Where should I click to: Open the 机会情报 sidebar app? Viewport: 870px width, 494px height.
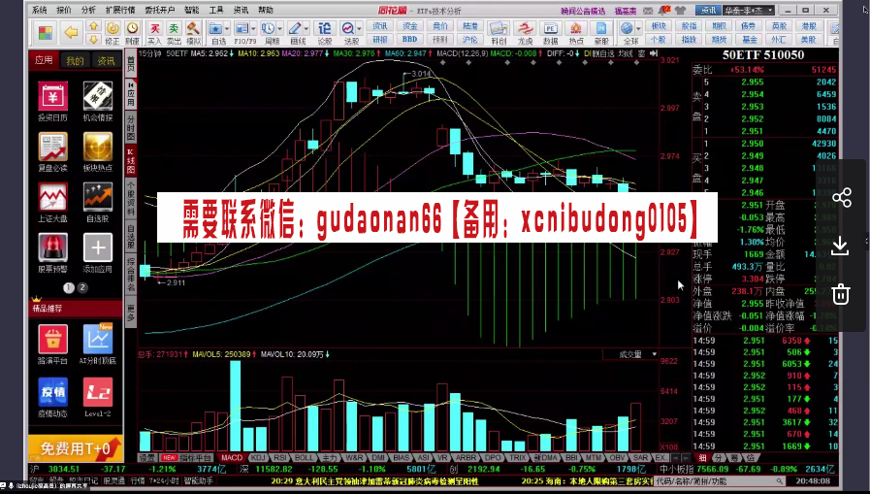[98, 101]
